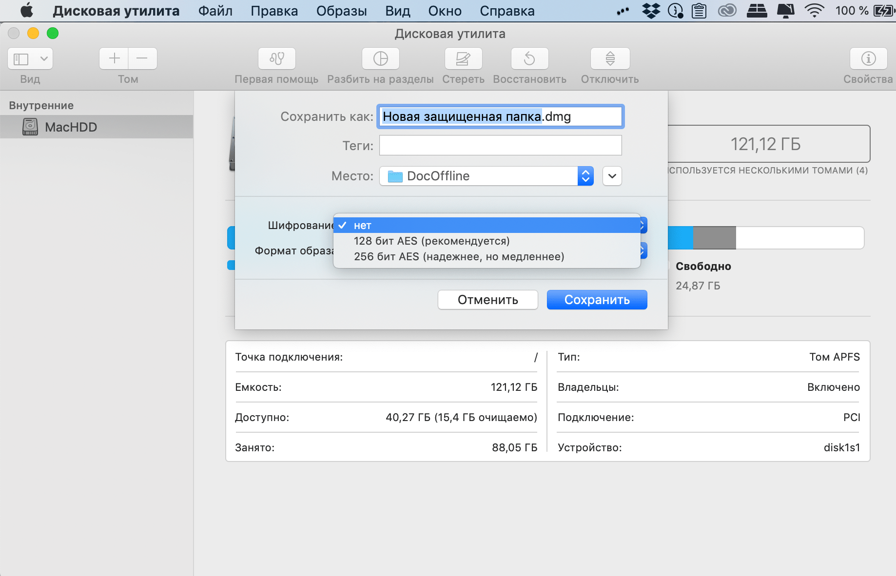Open the DocOffline location dropdown

pos(486,176)
